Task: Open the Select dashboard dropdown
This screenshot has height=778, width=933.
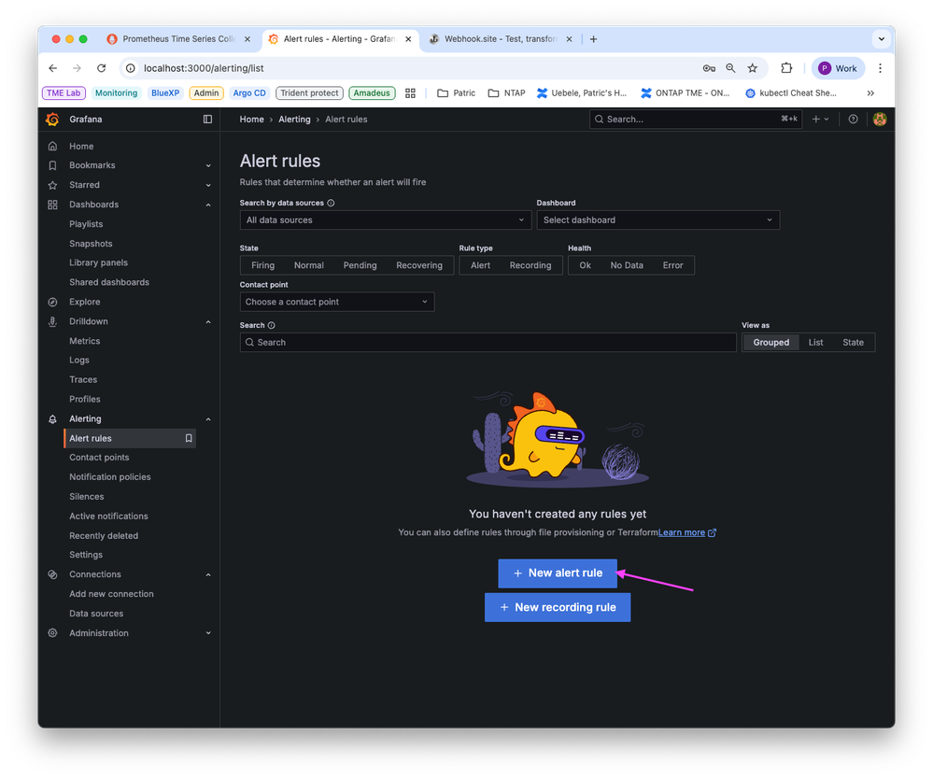Action: (657, 220)
